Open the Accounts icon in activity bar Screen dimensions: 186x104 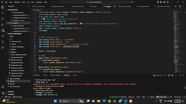tap(3, 87)
